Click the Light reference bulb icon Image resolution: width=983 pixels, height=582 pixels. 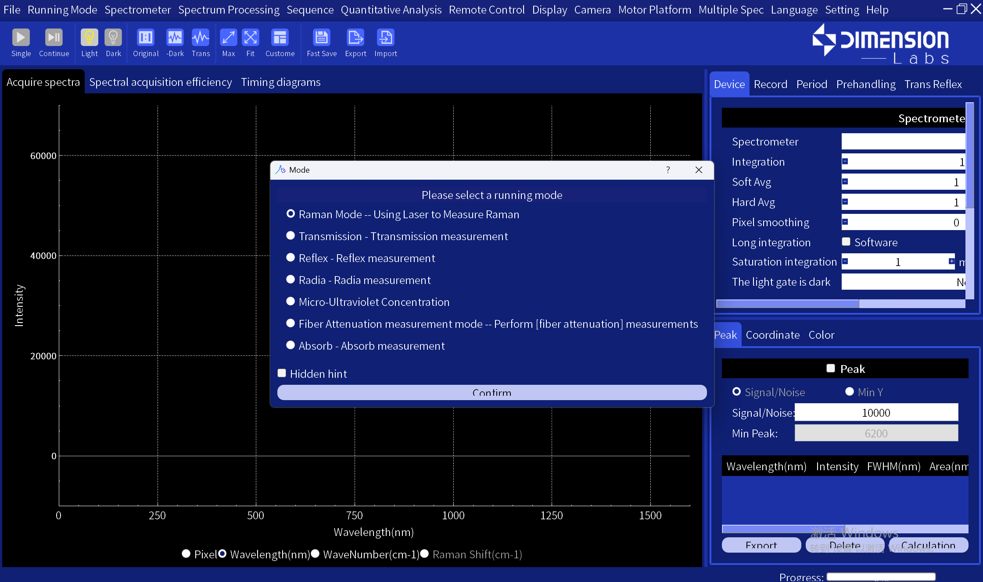tap(89, 38)
